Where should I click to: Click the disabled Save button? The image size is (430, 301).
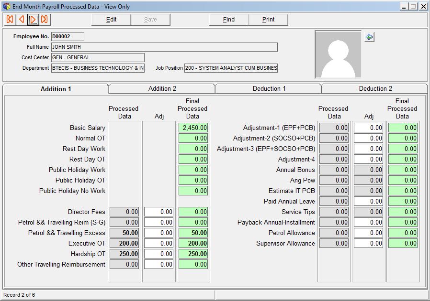pyautogui.click(x=150, y=20)
